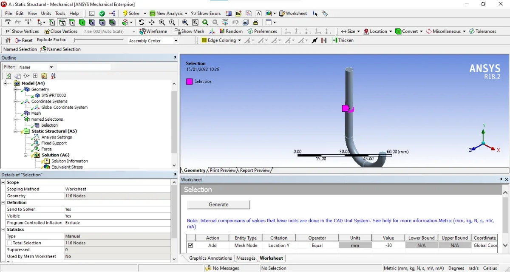
Task: Click the Label tool icon
Action: click(x=8, y=22)
